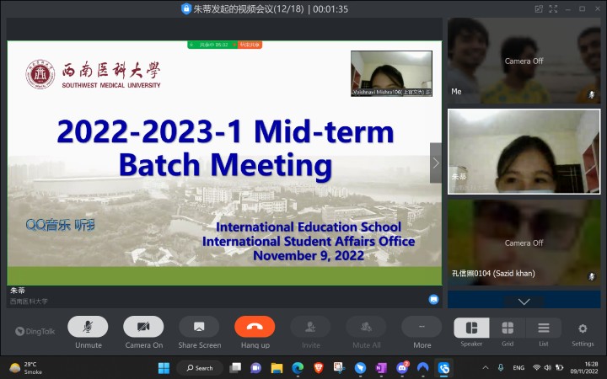Collapse side panel with right arrow
This screenshot has width=607, height=379.
click(435, 163)
